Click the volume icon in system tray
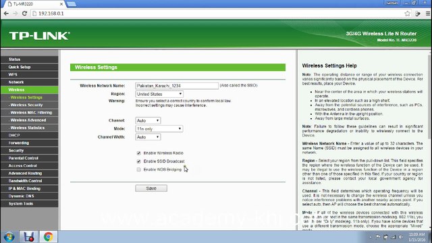 tap(401, 237)
